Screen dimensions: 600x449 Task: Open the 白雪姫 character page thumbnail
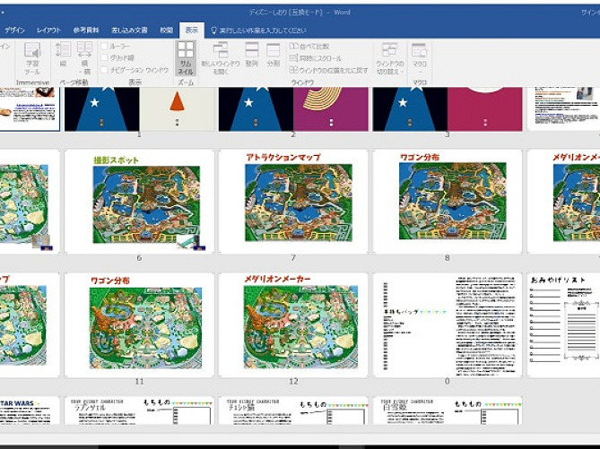click(x=448, y=410)
